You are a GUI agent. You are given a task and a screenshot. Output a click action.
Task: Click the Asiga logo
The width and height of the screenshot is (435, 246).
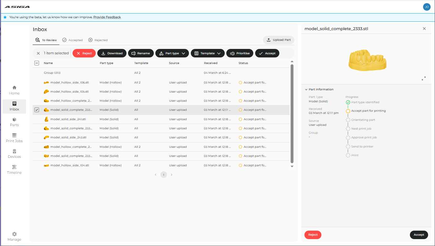pyautogui.click(x=17, y=7)
